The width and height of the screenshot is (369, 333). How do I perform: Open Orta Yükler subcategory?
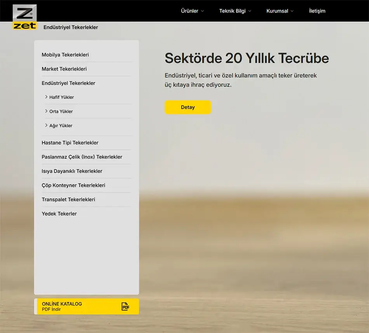[x=61, y=111]
